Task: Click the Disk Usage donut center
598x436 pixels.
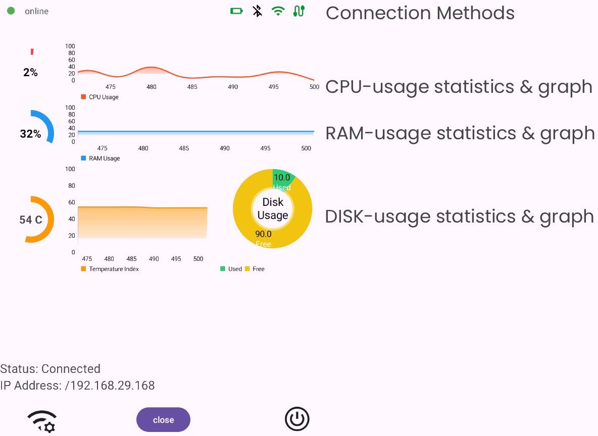Action: tap(273, 209)
